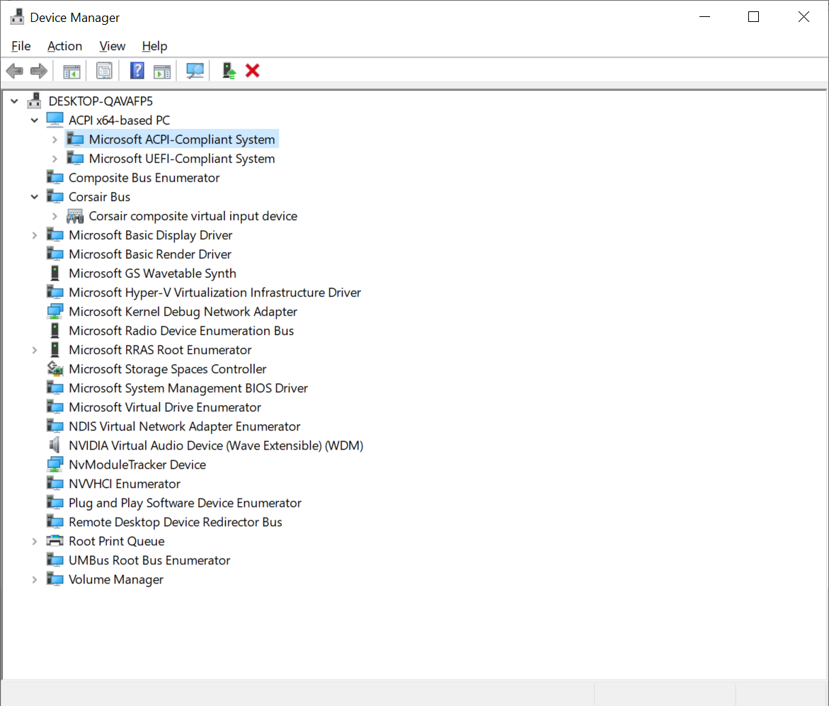Open the Help menu
829x706 pixels.
154,46
